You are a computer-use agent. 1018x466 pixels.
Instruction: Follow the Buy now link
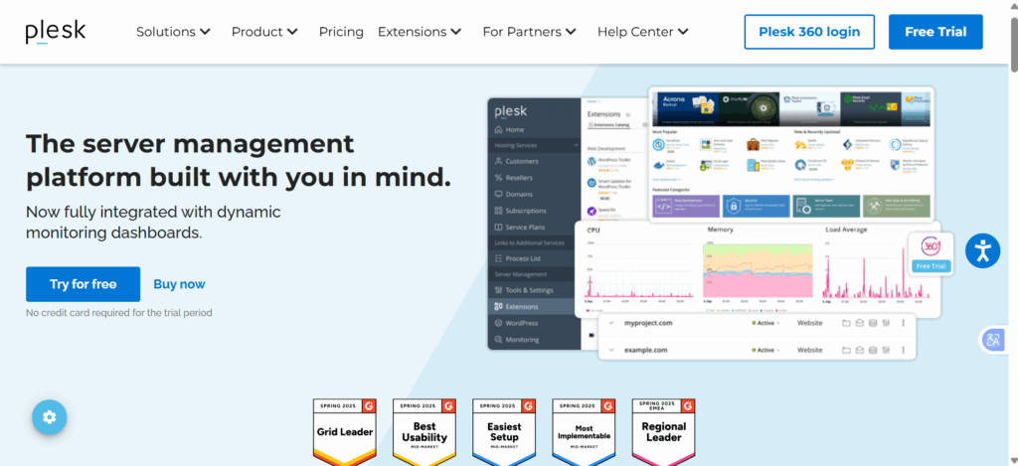pos(179,284)
